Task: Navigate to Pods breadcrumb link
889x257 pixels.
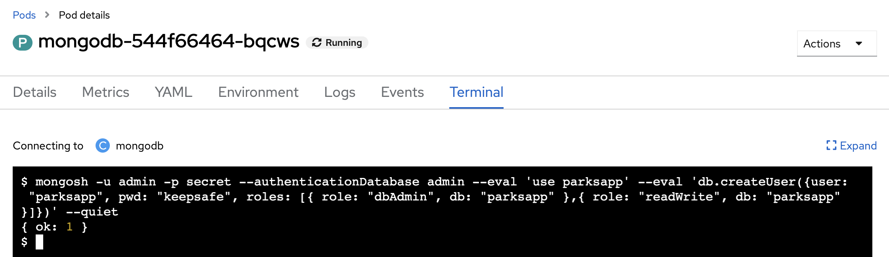Action: pyautogui.click(x=24, y=15)
